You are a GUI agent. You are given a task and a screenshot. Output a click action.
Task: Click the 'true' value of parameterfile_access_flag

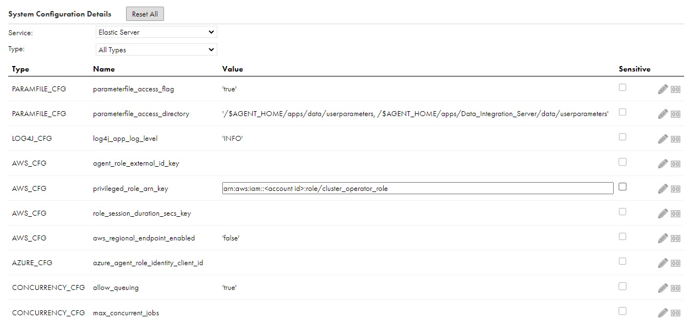coord(229,89)
